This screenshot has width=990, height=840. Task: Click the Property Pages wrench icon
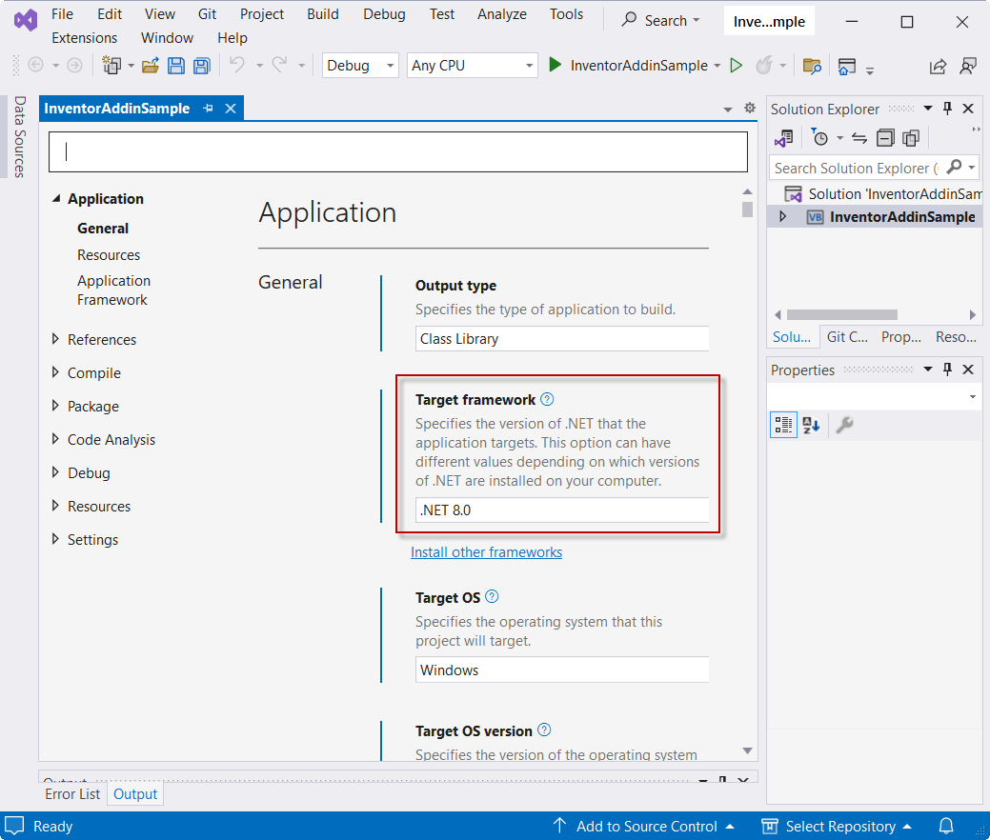[844, 425]
